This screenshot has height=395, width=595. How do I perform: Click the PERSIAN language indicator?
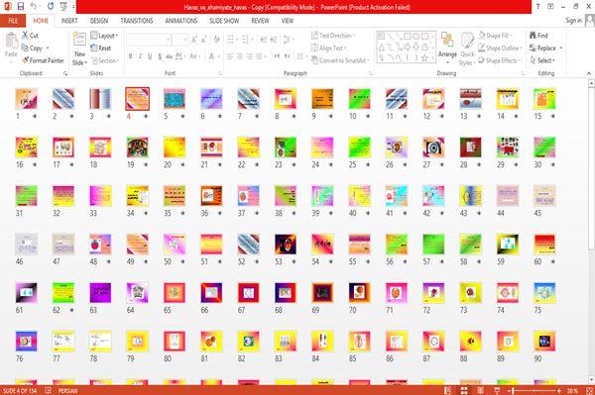[67, 390]
